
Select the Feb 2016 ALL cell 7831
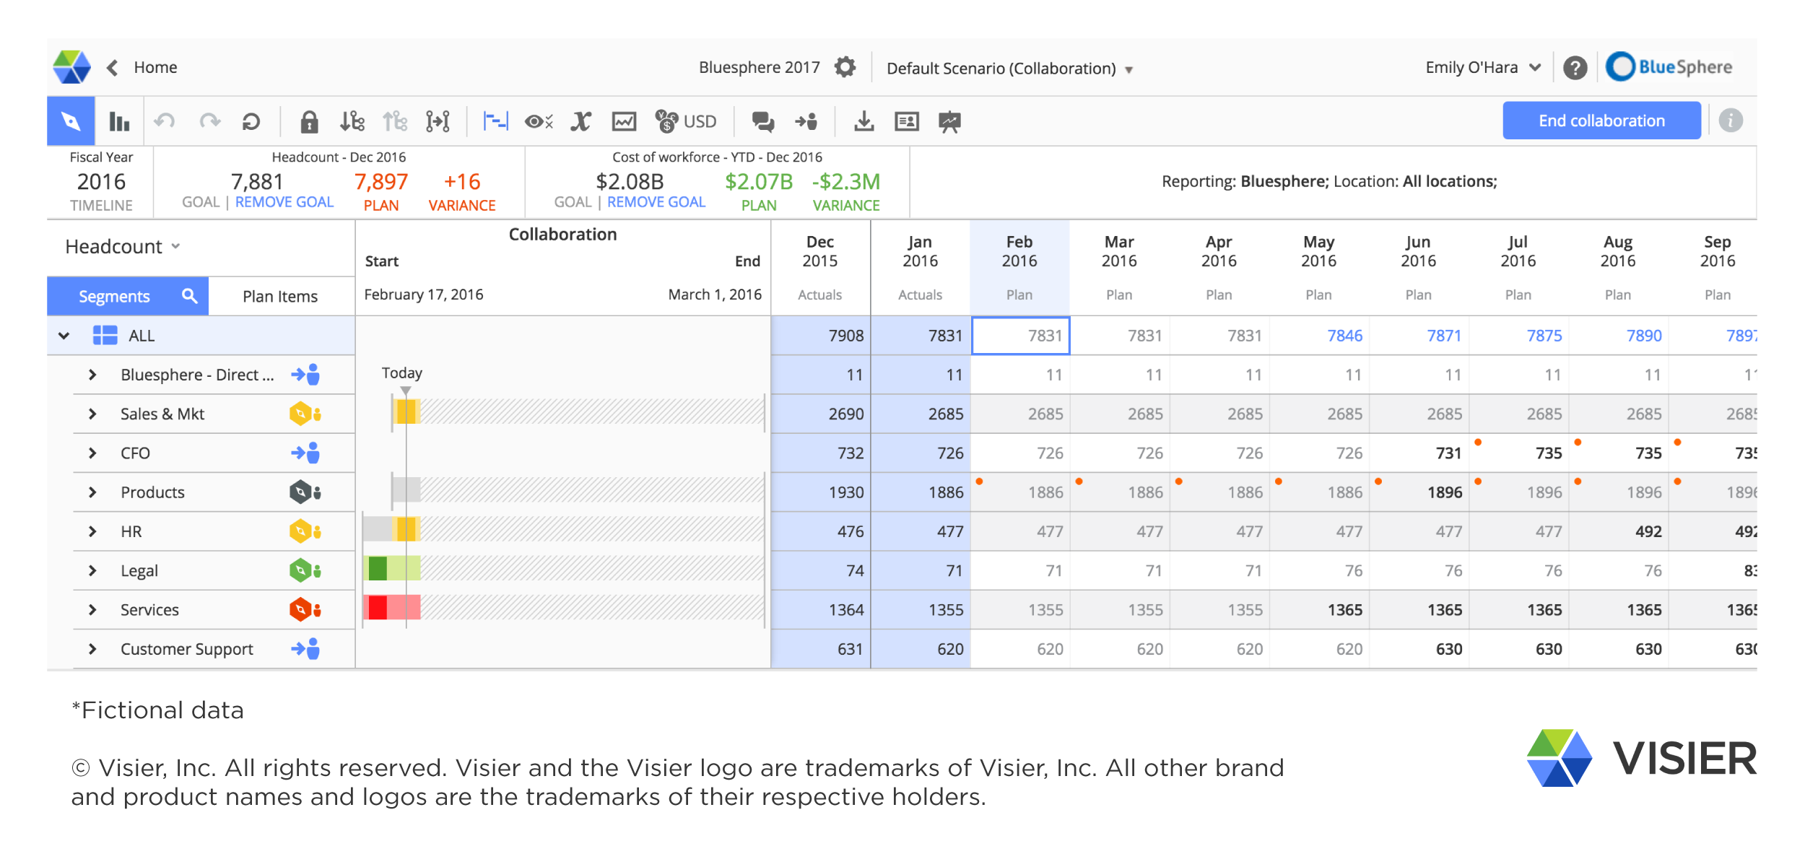coord(1020,336)
